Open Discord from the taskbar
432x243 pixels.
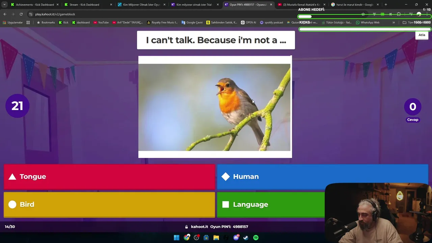pyautogui.click(x=236, y=238)
